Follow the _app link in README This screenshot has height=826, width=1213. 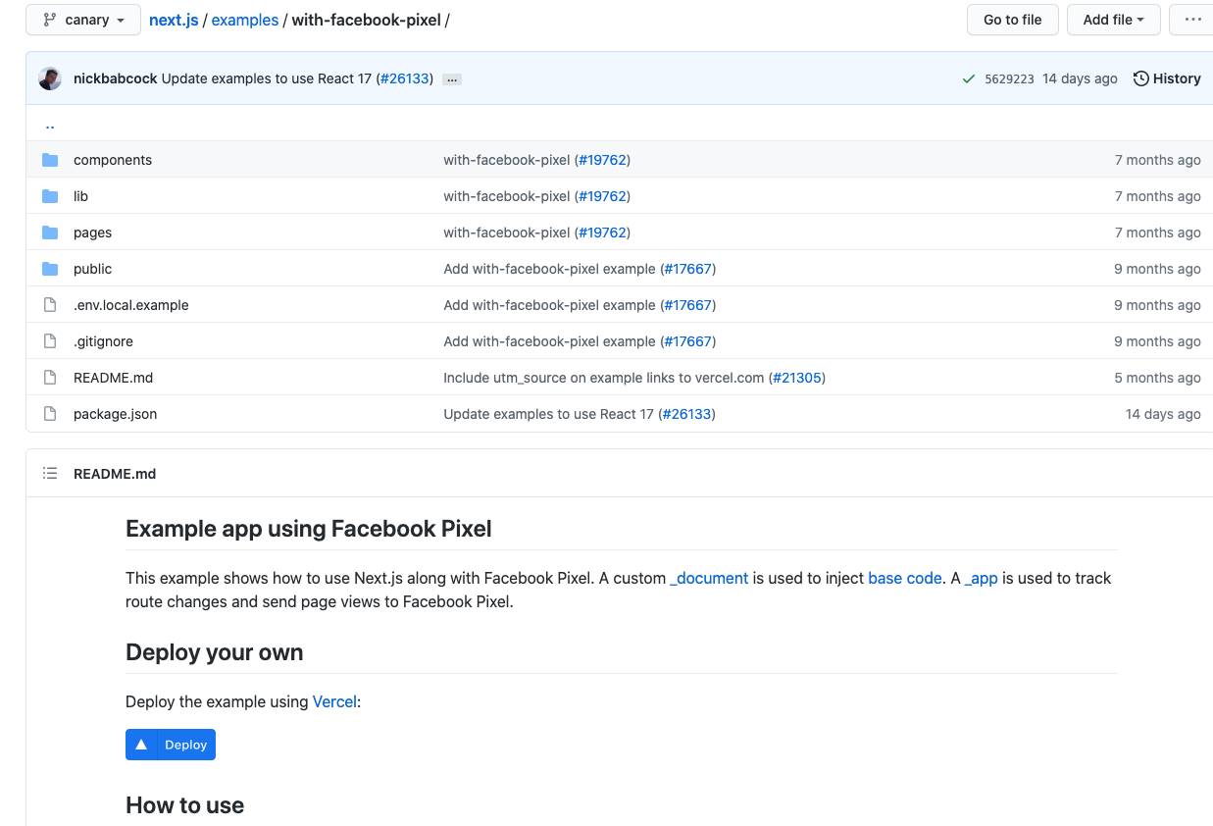tap(982, 578)
